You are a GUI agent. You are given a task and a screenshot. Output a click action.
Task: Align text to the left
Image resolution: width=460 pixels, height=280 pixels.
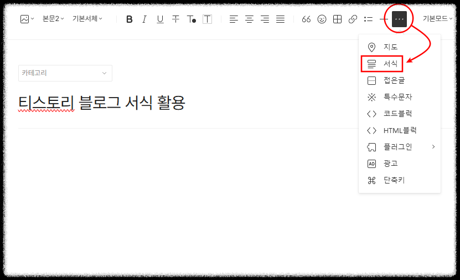point(234,19)
